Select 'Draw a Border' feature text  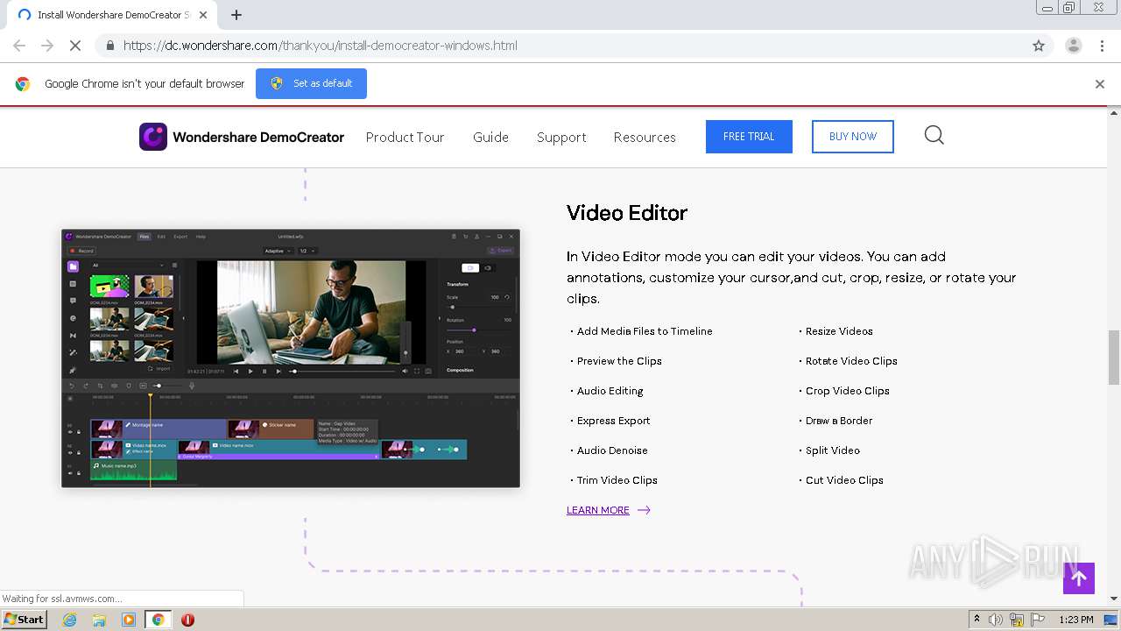coord(839,421)
